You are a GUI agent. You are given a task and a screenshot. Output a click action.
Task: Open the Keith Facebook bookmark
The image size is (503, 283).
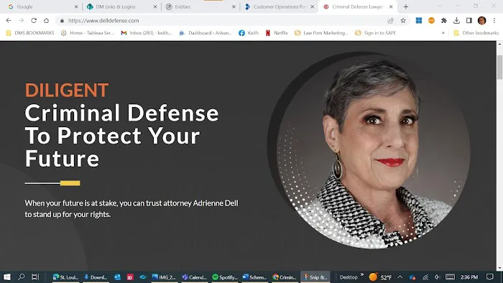(x=249, y=33)
